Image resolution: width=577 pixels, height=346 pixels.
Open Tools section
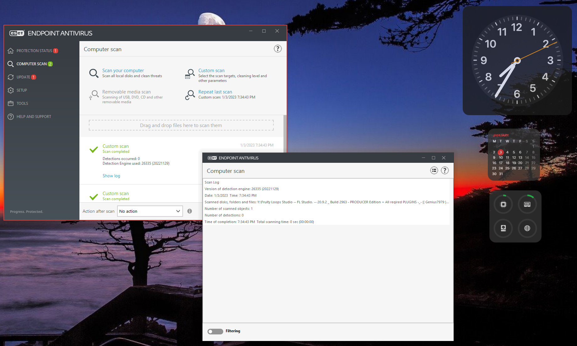22,104
